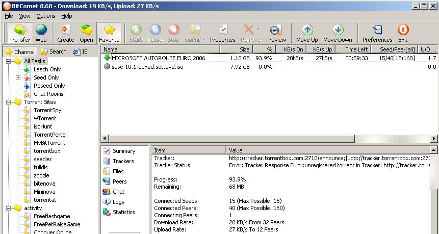Sort by KB/s Dn column header
Image resolution: width=439 pixels, height=234 pixels.
point(291,49)
